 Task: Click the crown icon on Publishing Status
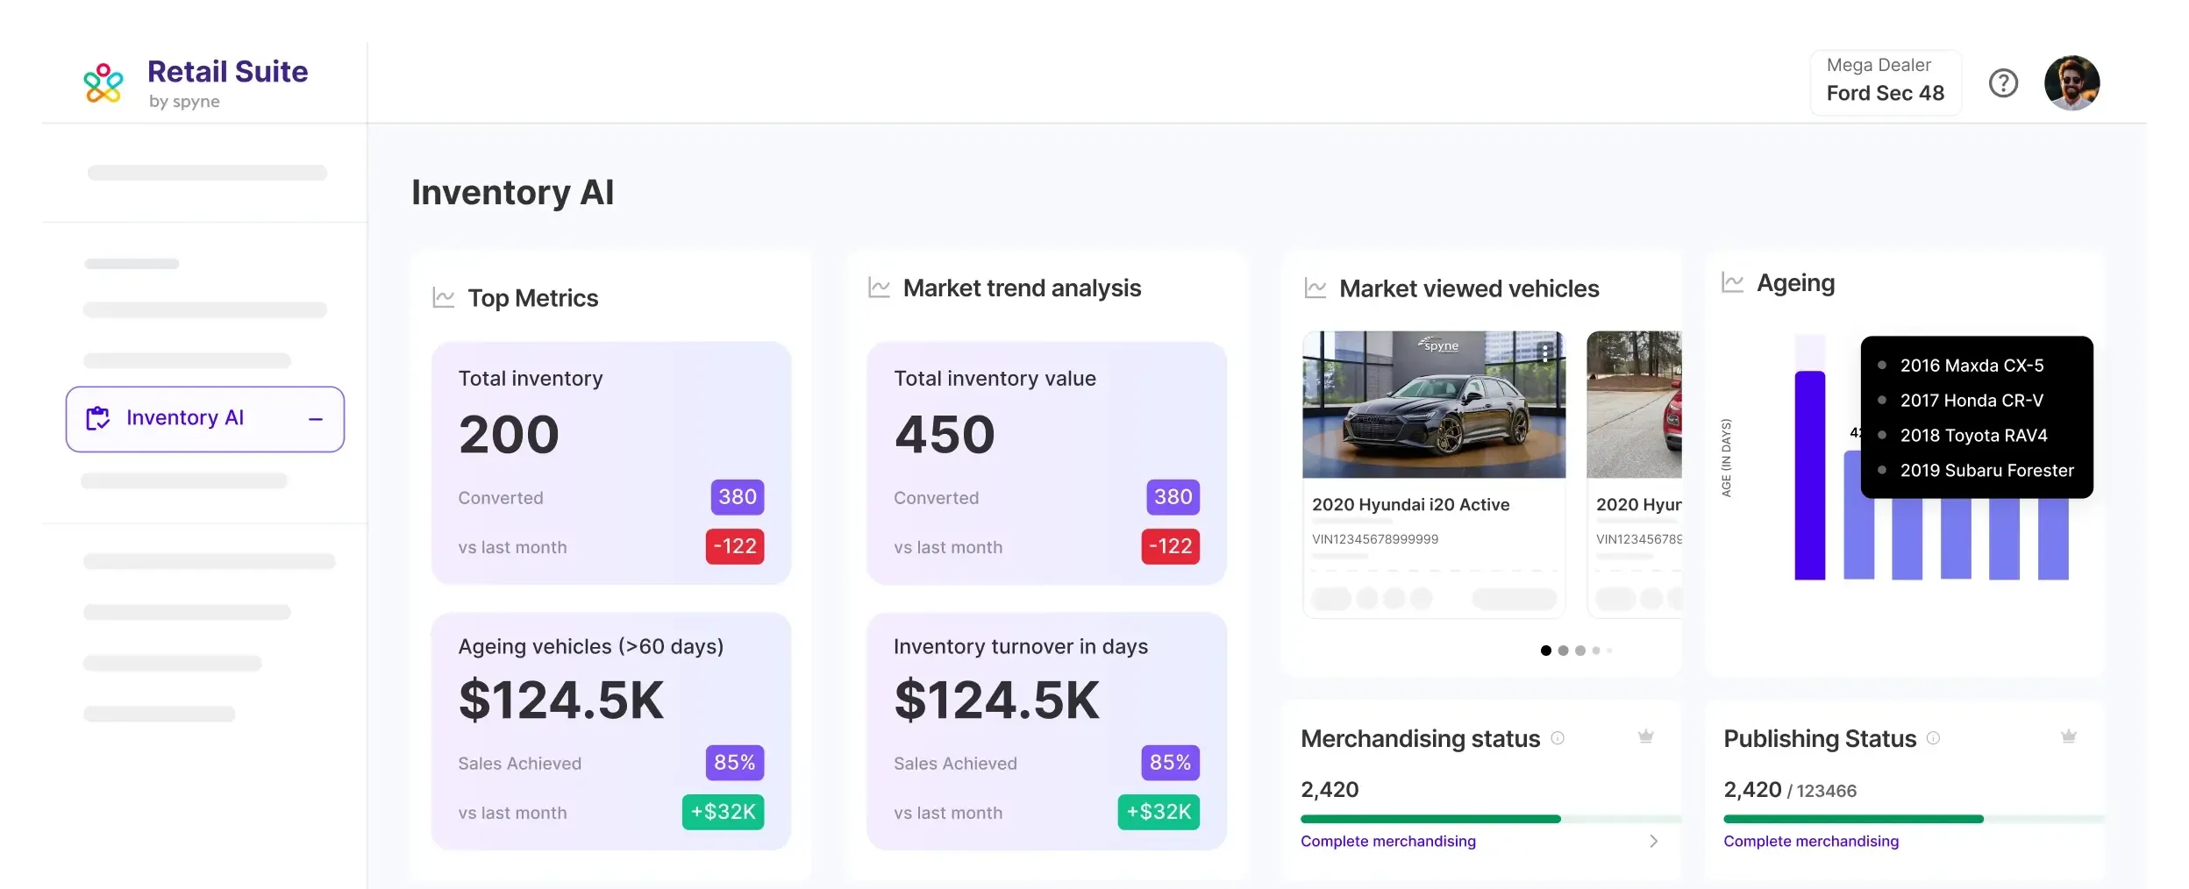click(2068, 737)
